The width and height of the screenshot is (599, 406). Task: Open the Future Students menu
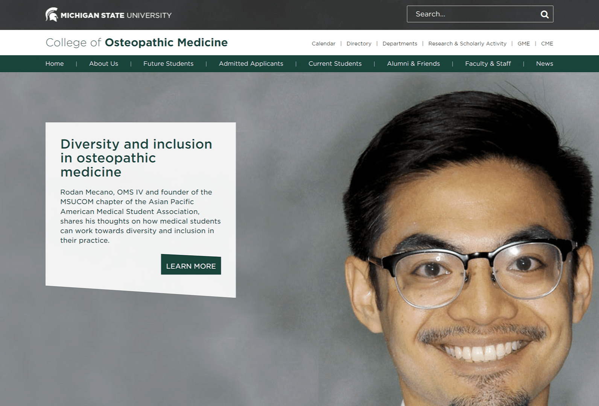click(x=169, y=64)
